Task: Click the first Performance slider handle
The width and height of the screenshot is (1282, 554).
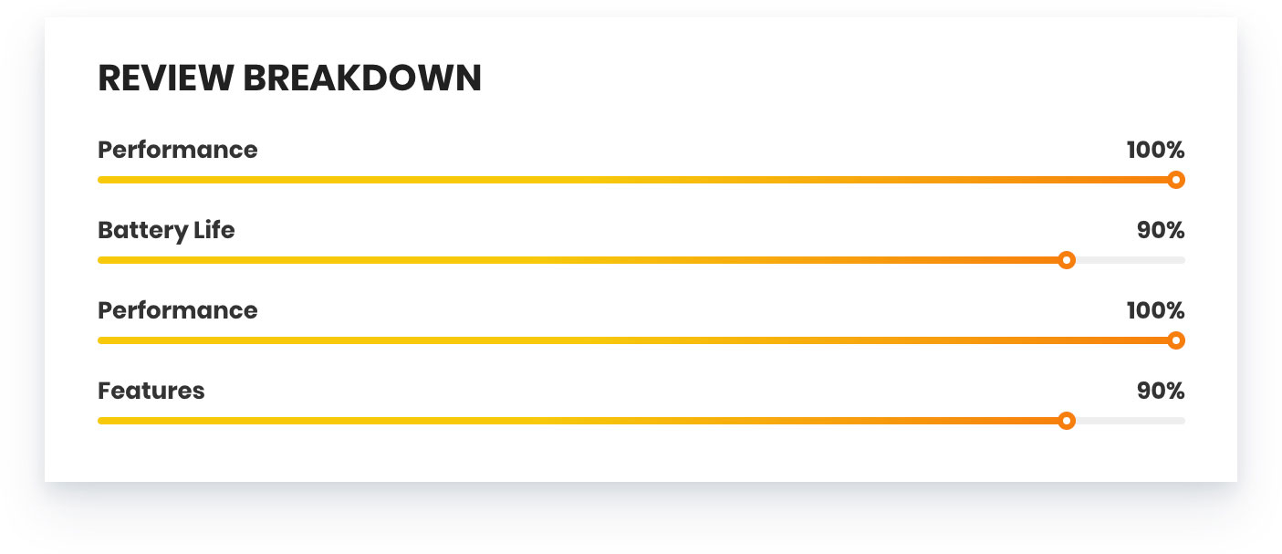Action: point(1176,180)
